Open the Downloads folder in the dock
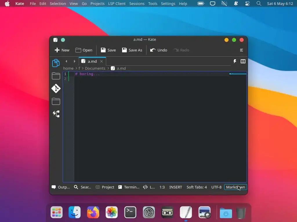The image size is (297, 222). (226, 213)
